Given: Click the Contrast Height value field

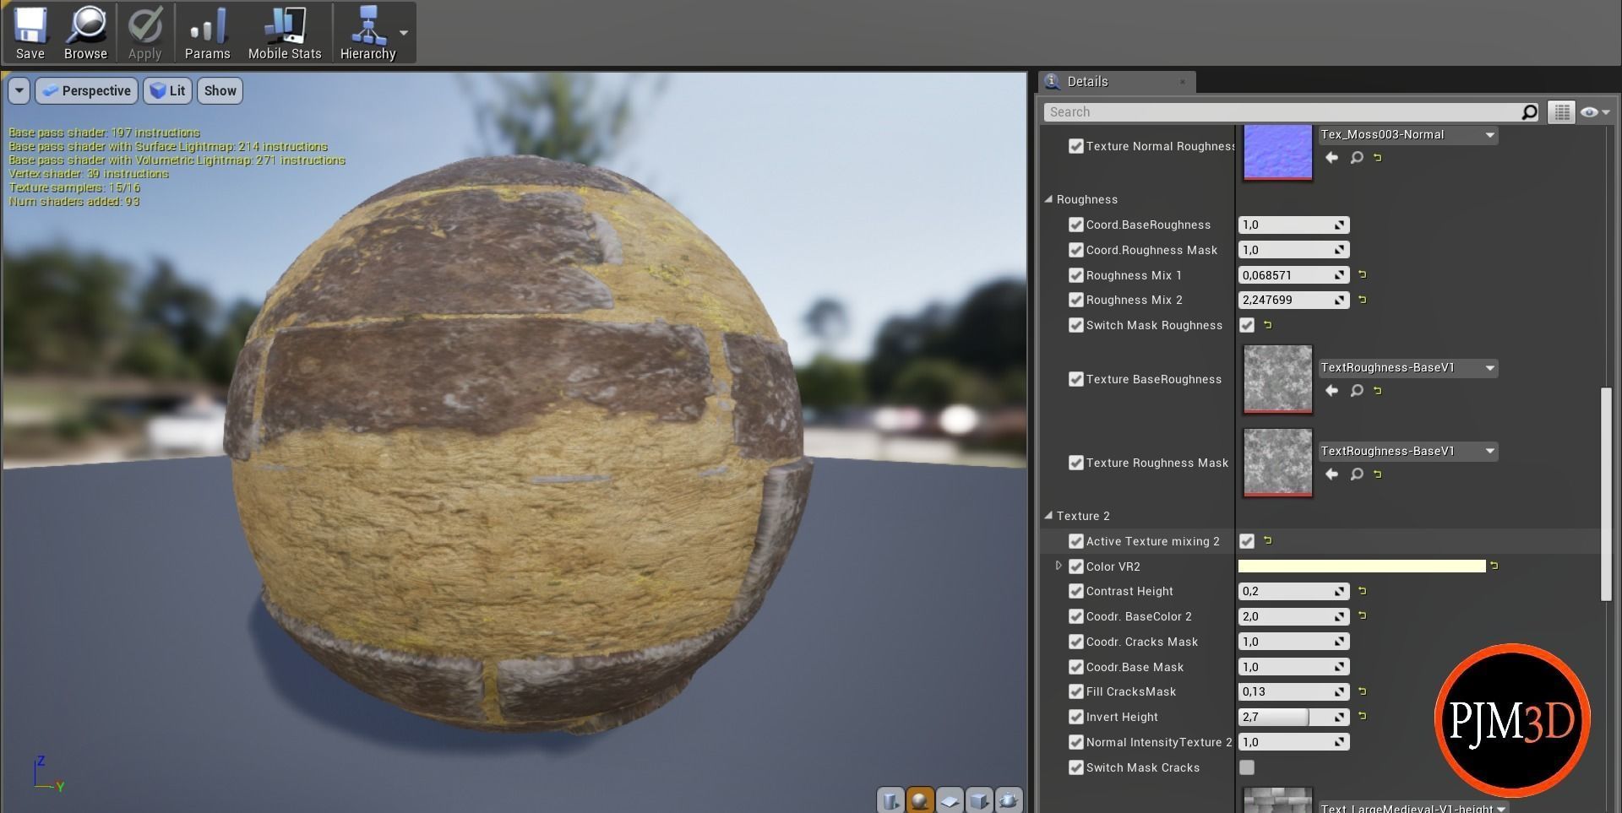Looking at the screenshot, I should pyautogui.click(x=1293, y=591).
